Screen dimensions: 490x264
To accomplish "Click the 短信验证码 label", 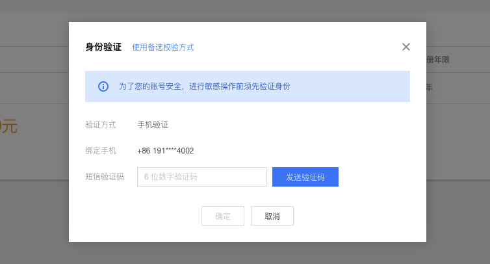I will [x=105, y=177].
